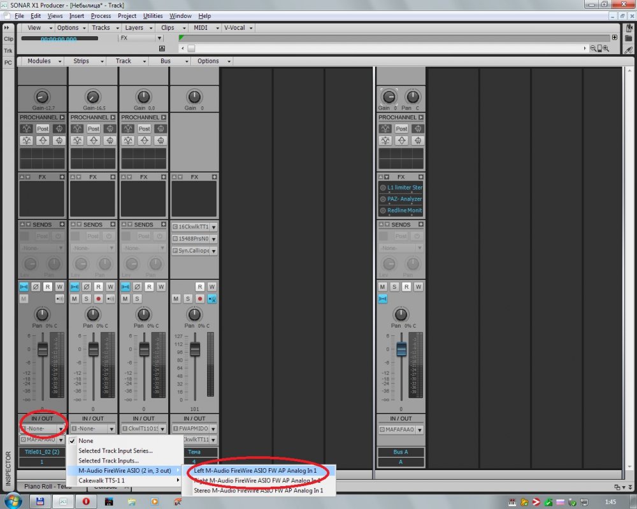Expand ProChannel arrow on first strip

[x=62, y=118]
